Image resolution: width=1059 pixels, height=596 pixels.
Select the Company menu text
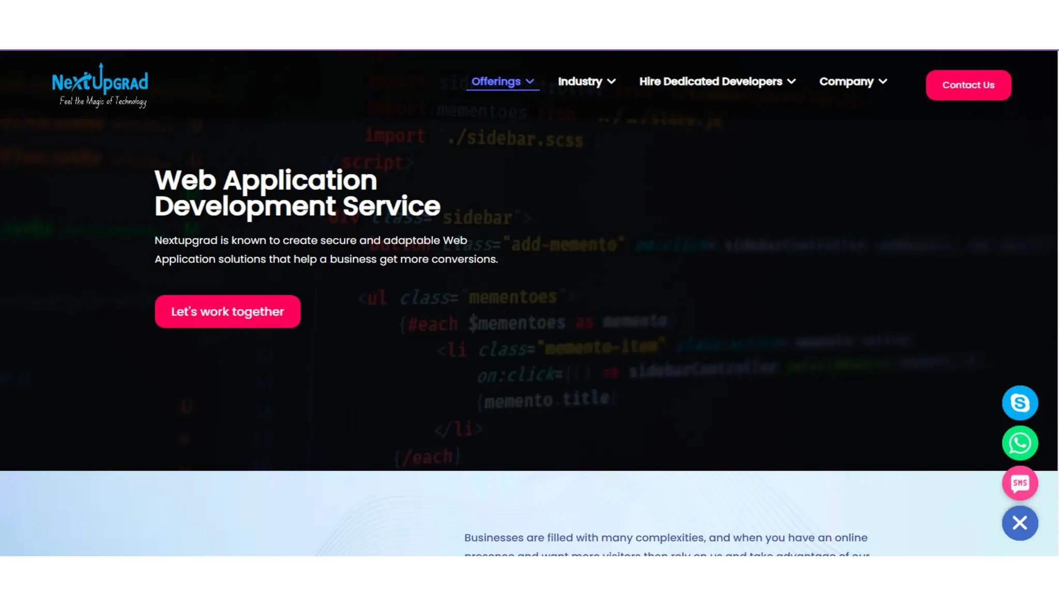(x=846, y=81)
